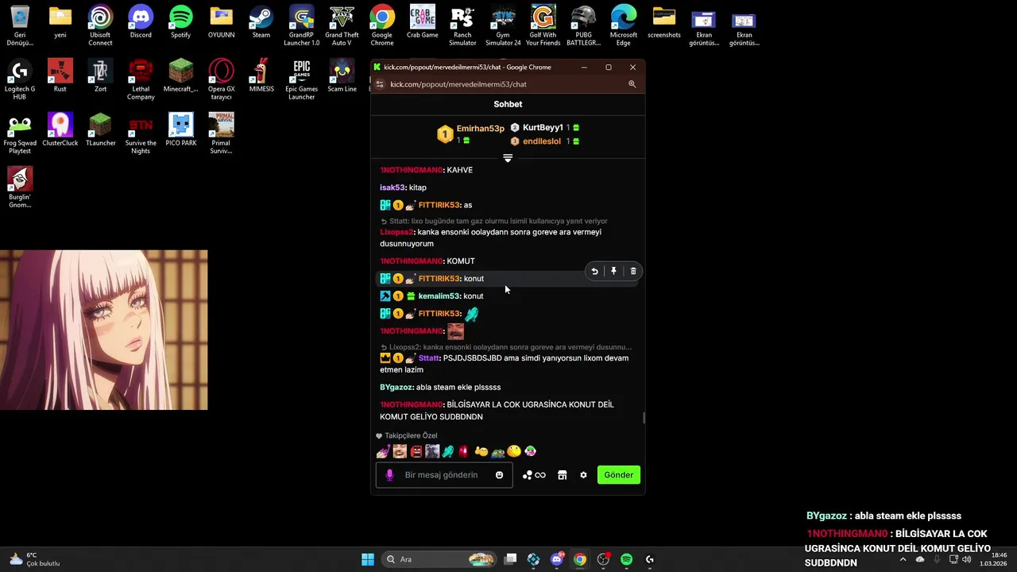Select the Steam desktop shortcut

click(261, 22)
